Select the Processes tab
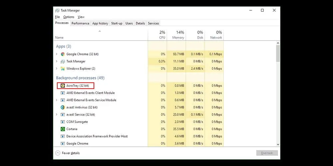Image resolution: width=333 pixels, height=166 pixels. pyautogui.click(x=62, y=23)
